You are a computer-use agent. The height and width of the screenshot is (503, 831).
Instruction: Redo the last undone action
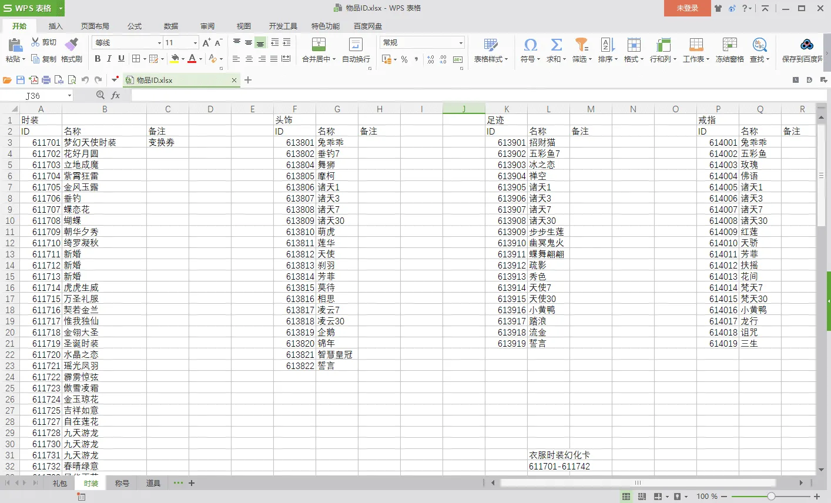coord(98,80)
